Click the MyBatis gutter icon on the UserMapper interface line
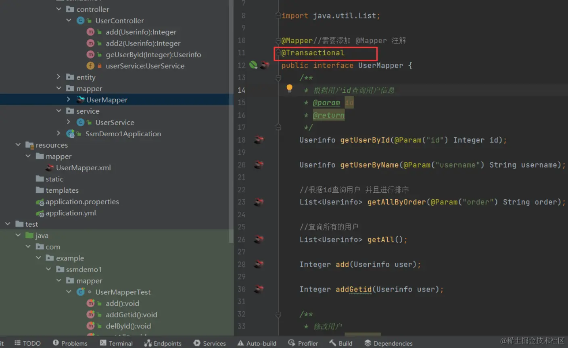 [265, 65]
